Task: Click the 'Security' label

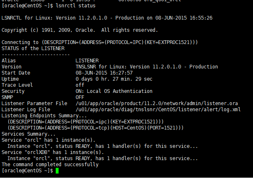Action: point(13,91)
